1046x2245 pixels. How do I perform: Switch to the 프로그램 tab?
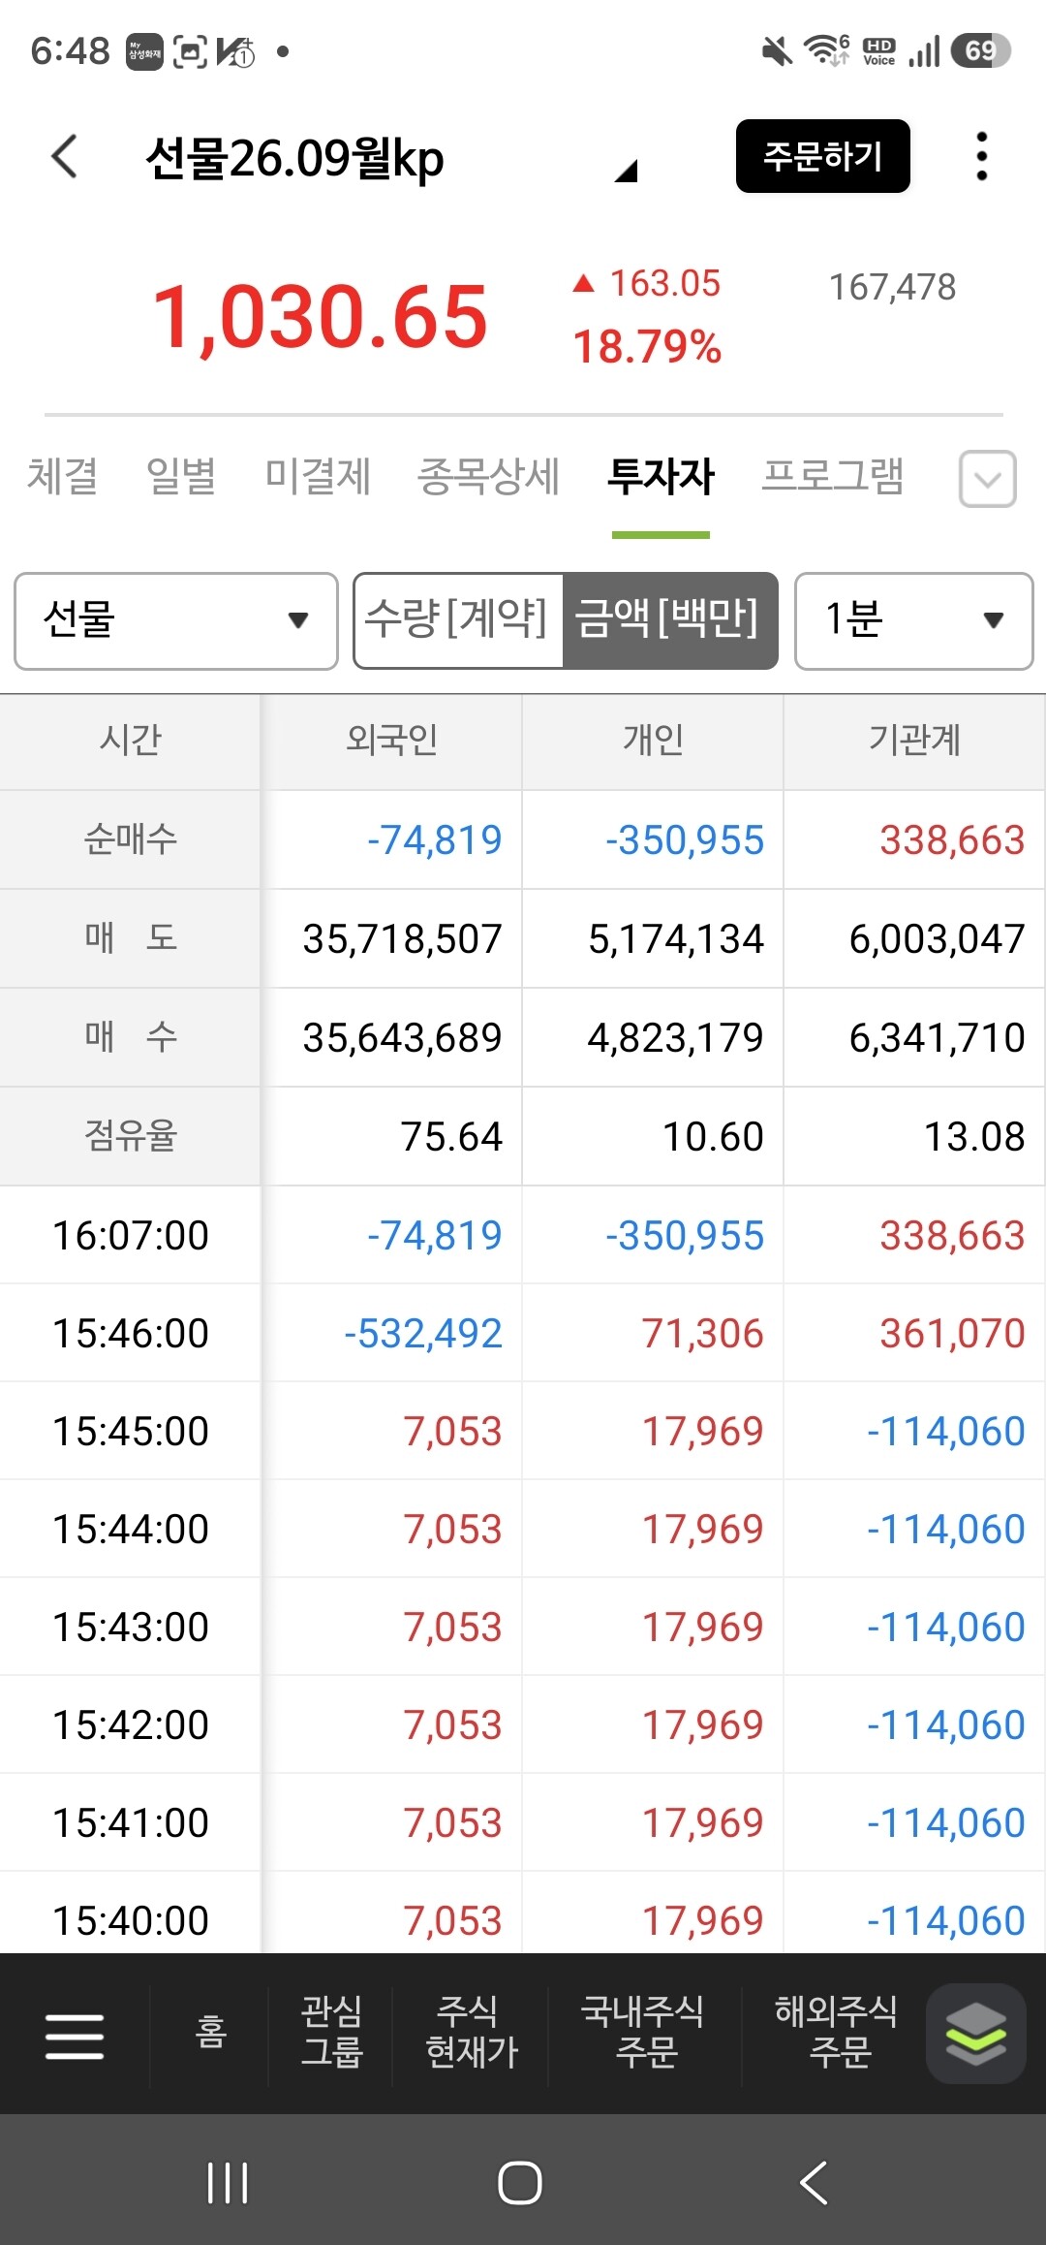click(x=832, y=477)
